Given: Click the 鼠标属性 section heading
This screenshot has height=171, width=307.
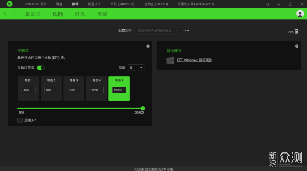Looking at the screenshot, I should (x=174, y=51).
